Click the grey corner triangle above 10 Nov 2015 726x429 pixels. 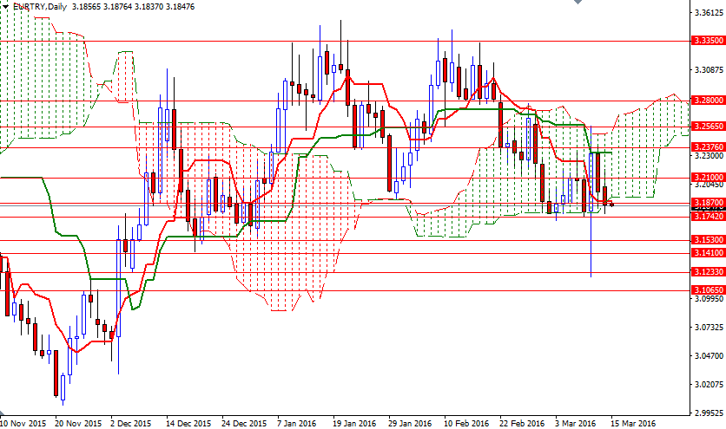tap(2, 413)
